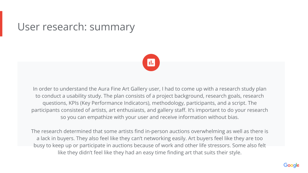Click the red bar chart icon

point(151,62)
